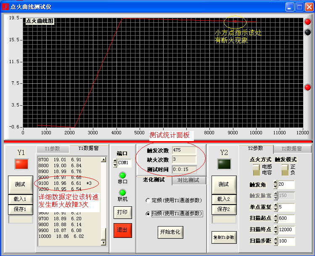Toggle the 触发模式 正/负 switch
The width and height of the screenshot is (315, 256).
click(x=285, y=170)
